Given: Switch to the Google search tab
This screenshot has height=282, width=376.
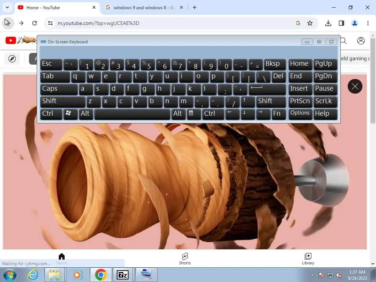Looking at the screenshot, I should pyautogui.click(x=143, y=7).
